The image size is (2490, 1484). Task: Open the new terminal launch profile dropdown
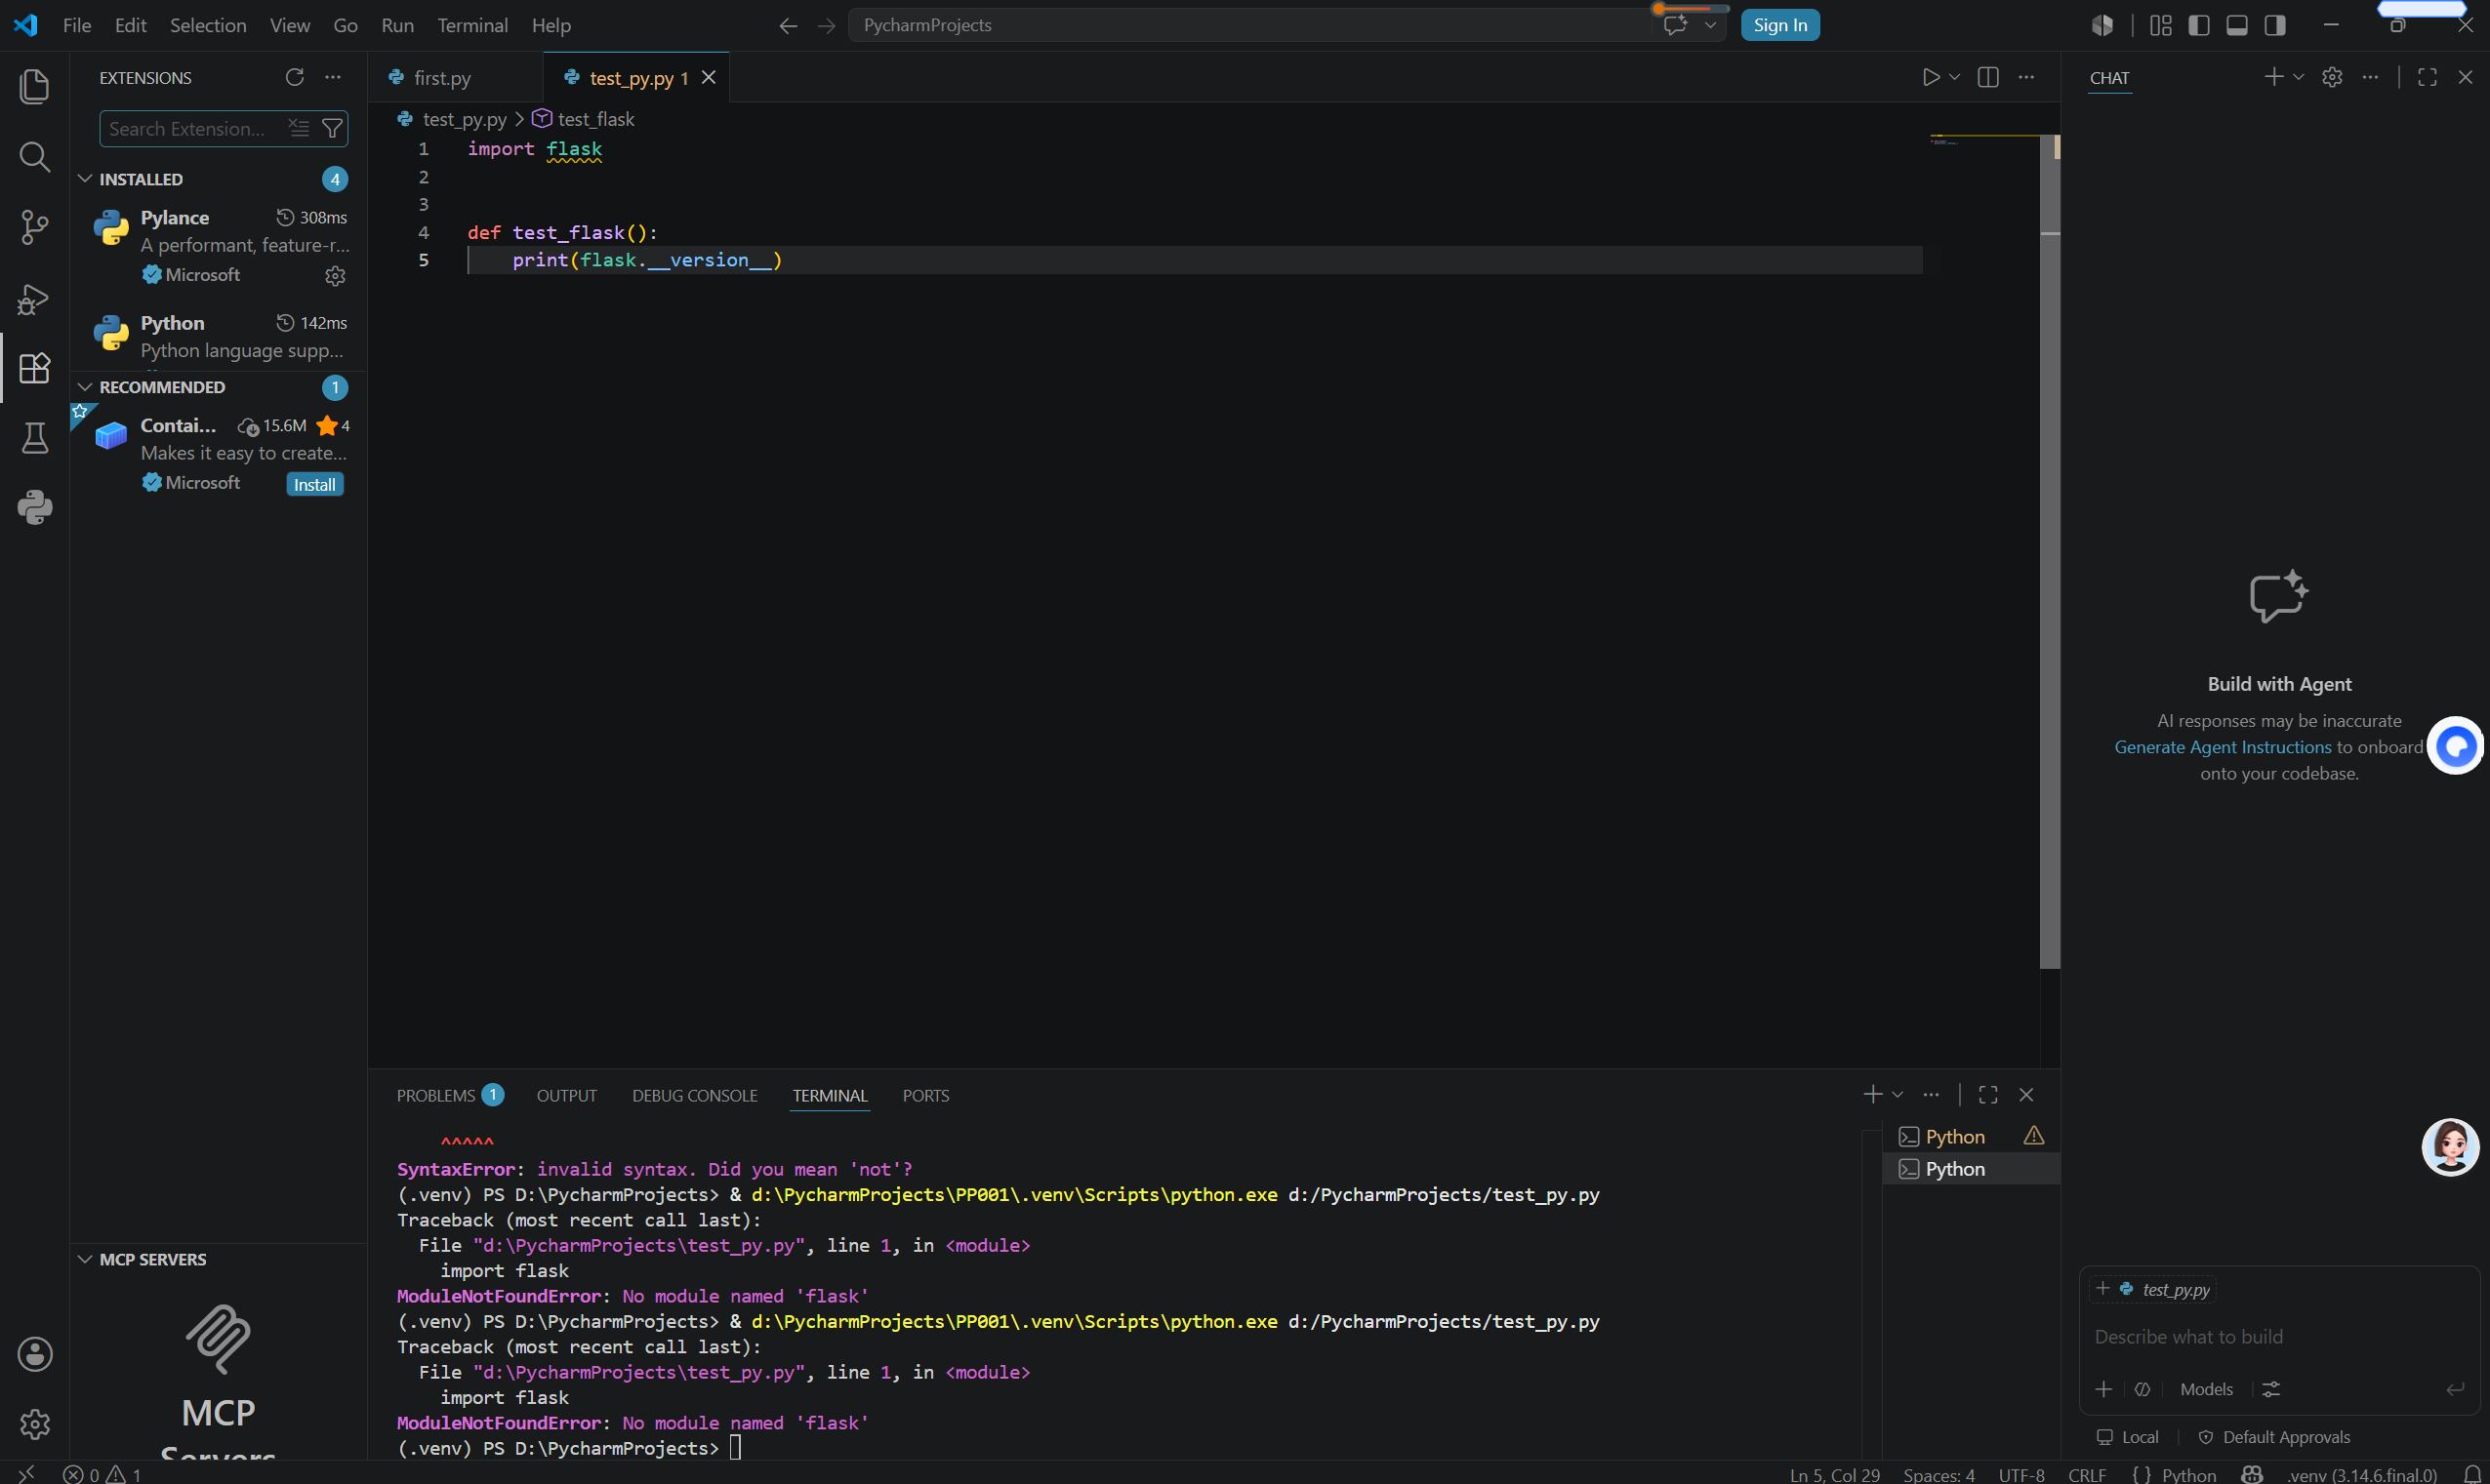click(x=1898, y=1095)
